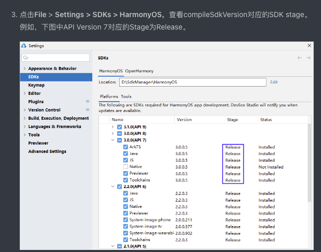Viewport: 321px width, 252px height.
Task: Click the DevEco Studio logo in Settings title
Action: (x=24, y=46)
